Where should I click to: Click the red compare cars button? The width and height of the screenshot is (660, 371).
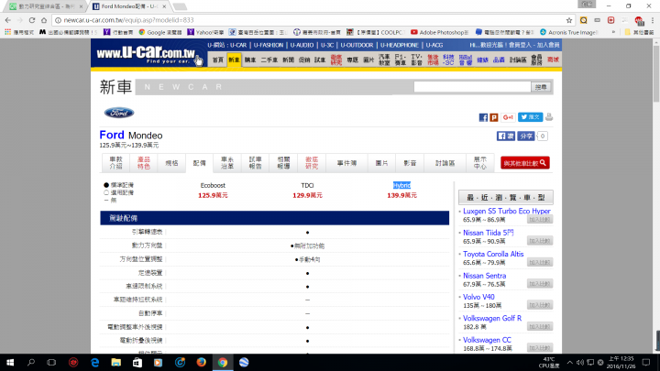(x=525, y=163)
